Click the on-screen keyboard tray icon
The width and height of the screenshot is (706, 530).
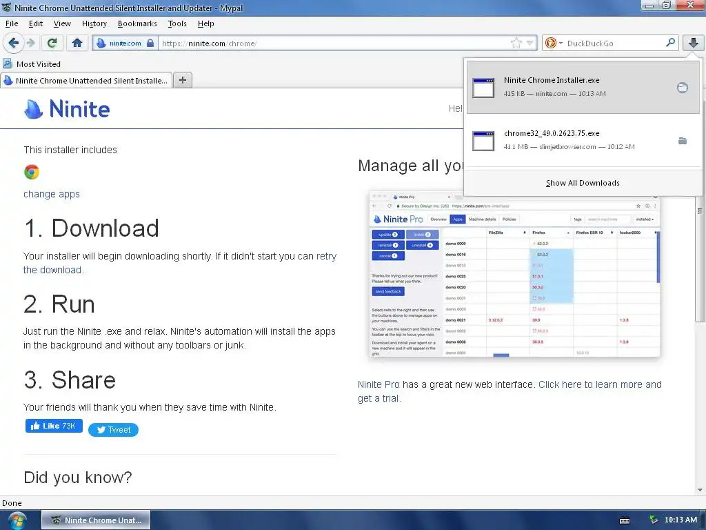625,520
